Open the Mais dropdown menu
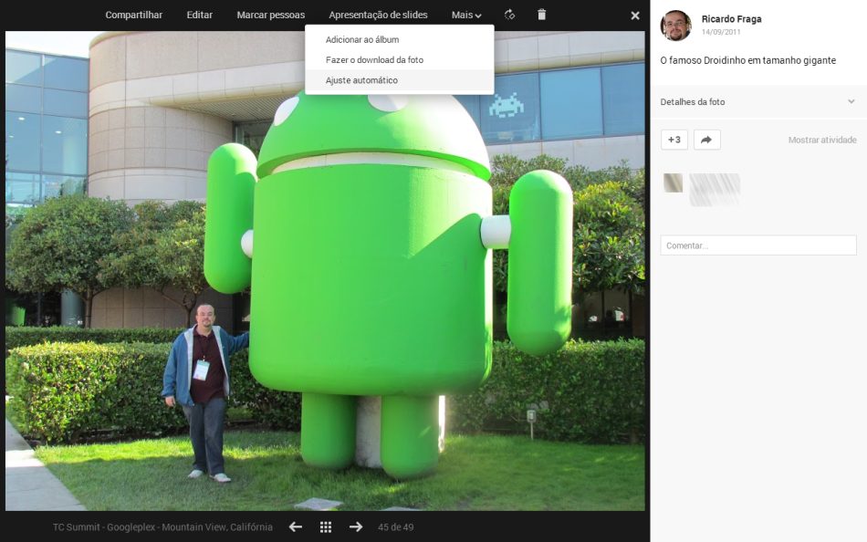867x542 pixels. (466, 16)
